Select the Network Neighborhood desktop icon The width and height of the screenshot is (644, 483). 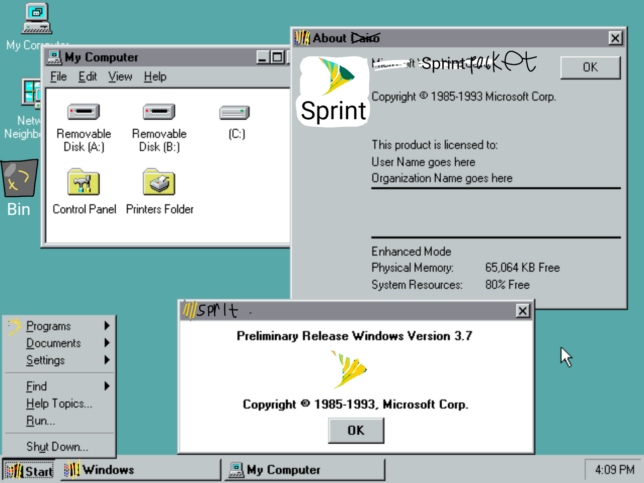coord(31,94)
